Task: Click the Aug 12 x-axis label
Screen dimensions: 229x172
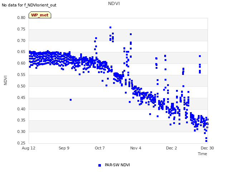Action: pyautogui.click(x=29, y=148)
